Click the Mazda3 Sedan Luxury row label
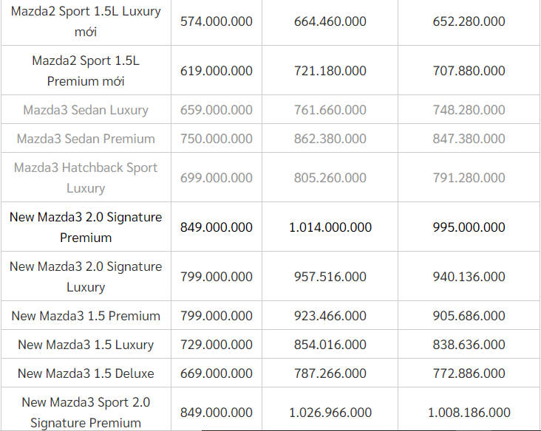This screenshot has width=541, height=431. [x=86, y=110]
